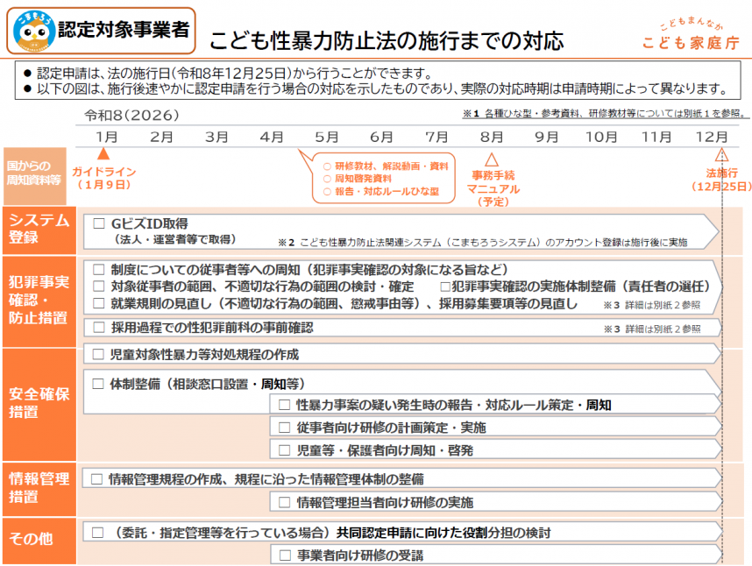Click the (法人・運営者等で取得) subtext

click(x=174, y=239)
